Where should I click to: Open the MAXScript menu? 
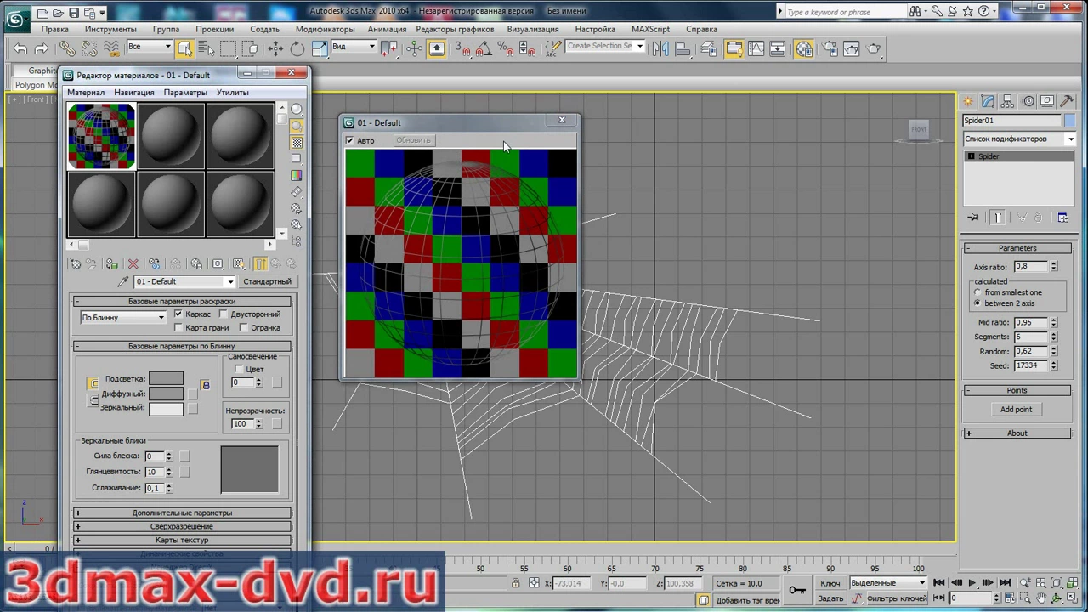click(650, 29)
